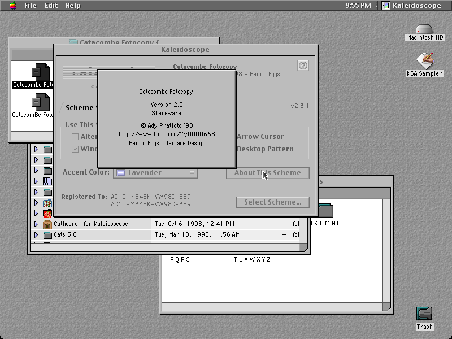Screen dimensions: 452x339
Task: Click the highlighted Catacombe Fotocopy file icon
Action: coord(40,72)
